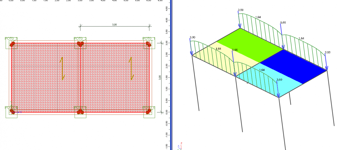Select the POT0_1 footing label
This screenshot has width=338, height=150.
click(149, 39)
